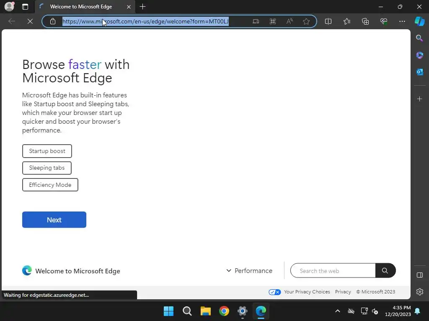This screenshot has height=321, width=429.
Task: Open Settings and more menu
Action: coord(402,21)
